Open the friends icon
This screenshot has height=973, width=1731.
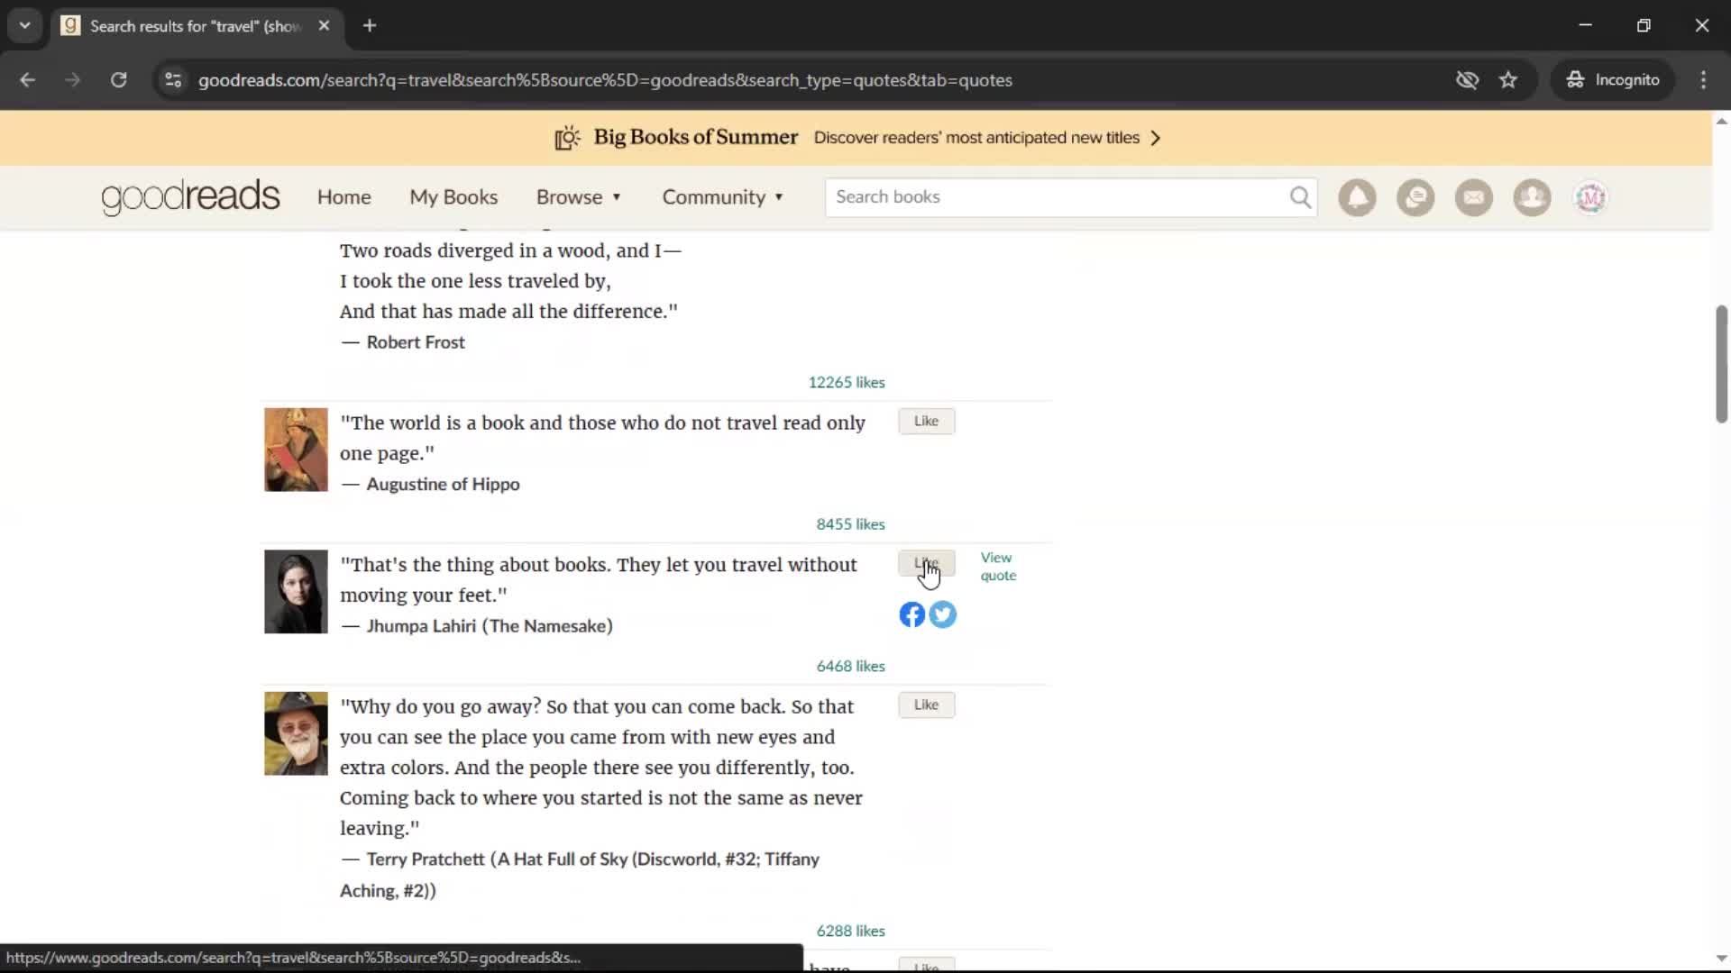(x=1532, y=197)
